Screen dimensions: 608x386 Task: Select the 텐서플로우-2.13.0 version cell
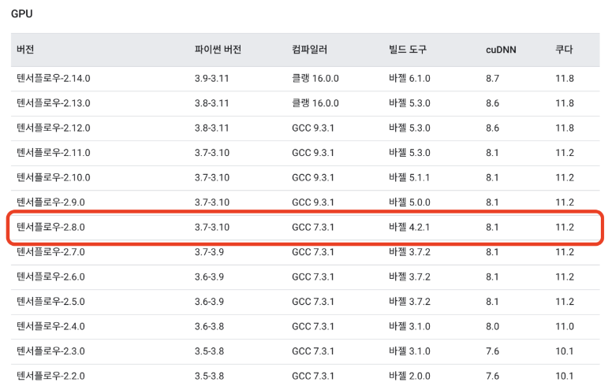(x=53, y=103)
